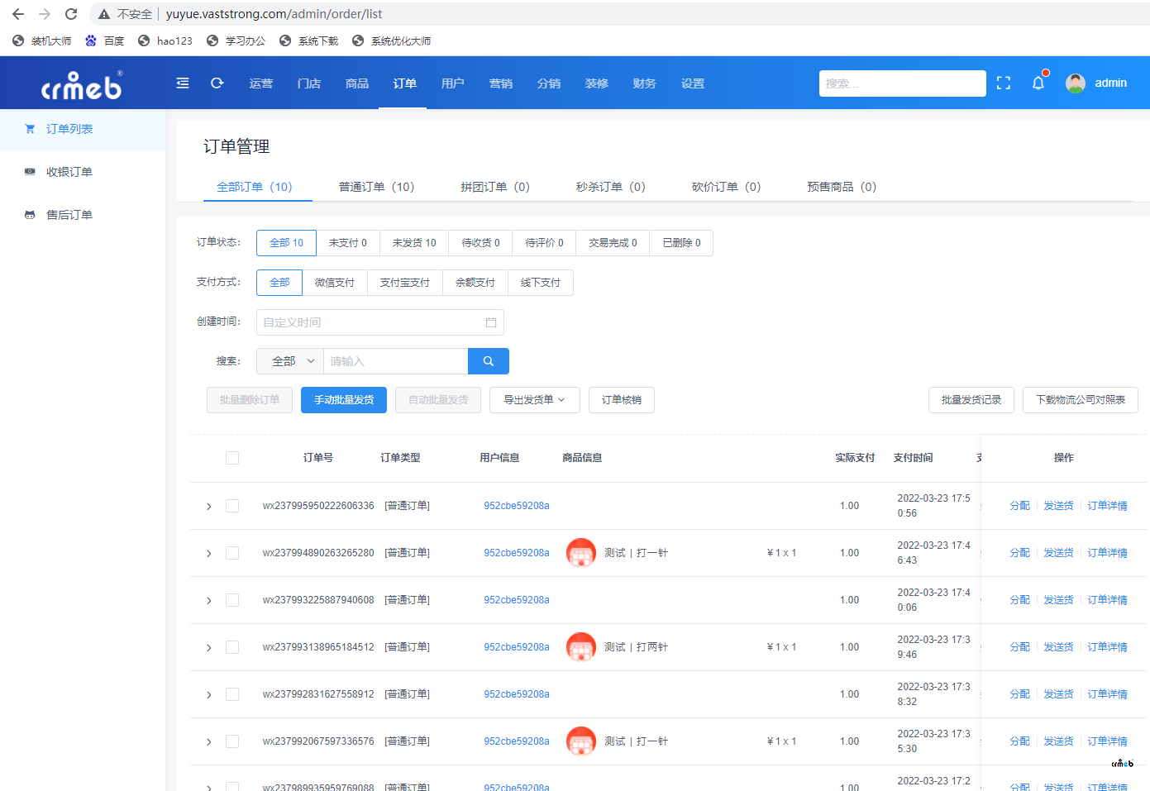Open 售后订单 in the sidebar
The width and height of the screenshot is (1150, 791).
point(69,215)
